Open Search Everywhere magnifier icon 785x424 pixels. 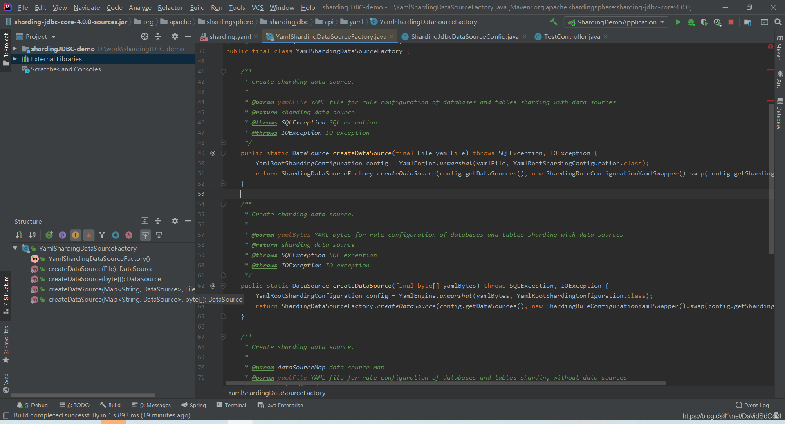coord(778,22)
